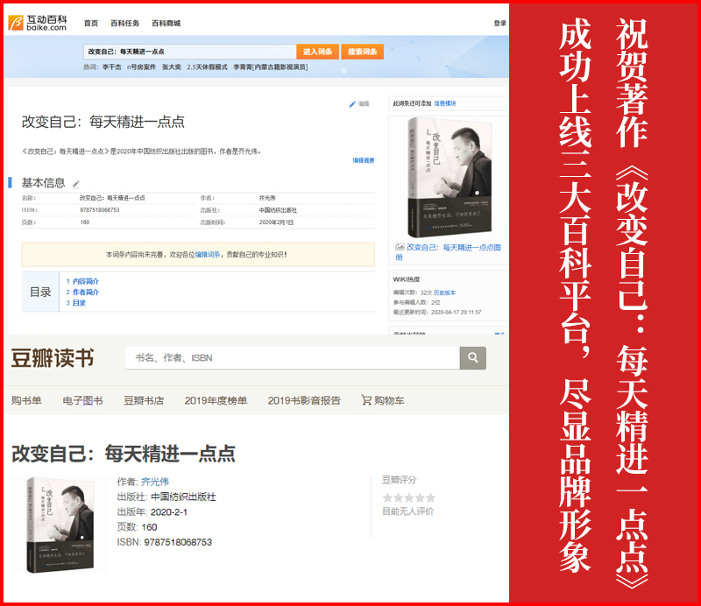The height and width of the screenshot is (606, 701).
Task: Focus the 书名、作者、ISBN search field
Action: coord(294,357)
